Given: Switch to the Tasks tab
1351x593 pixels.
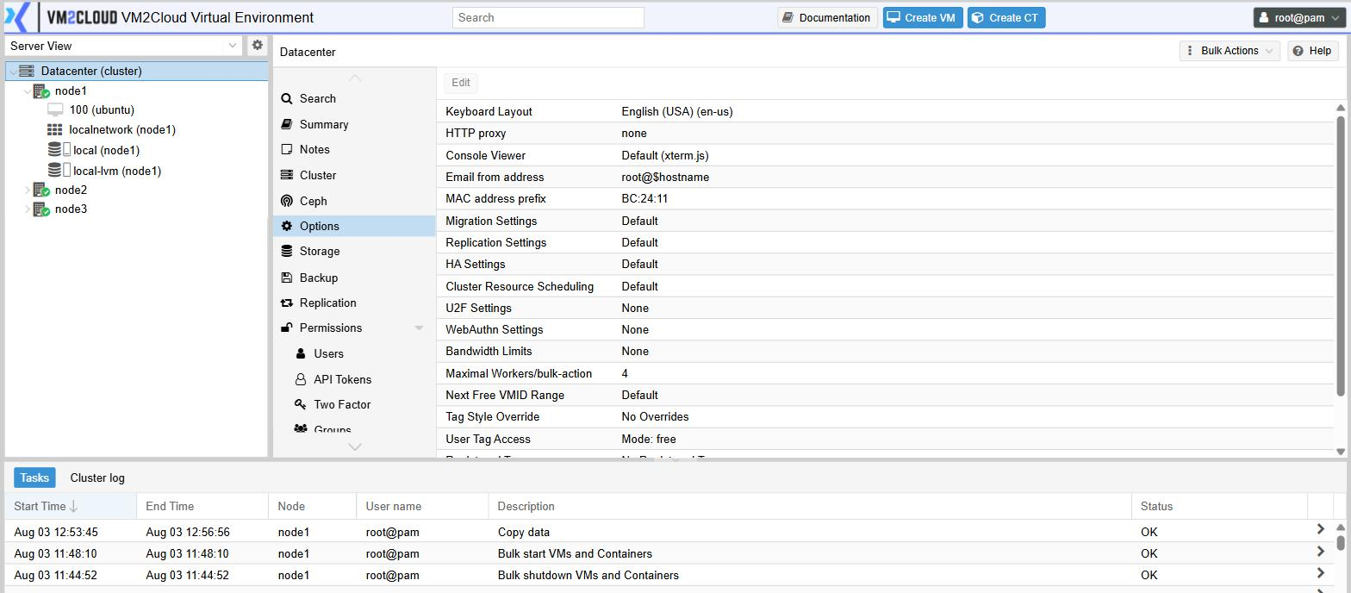Looking at the screenshot, I should click(34, 478).
